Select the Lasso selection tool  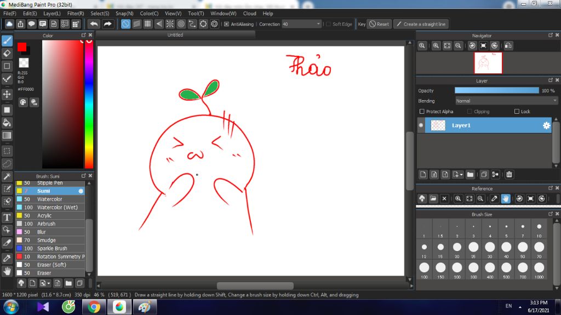pyautogui.click(x=7, y=164)
